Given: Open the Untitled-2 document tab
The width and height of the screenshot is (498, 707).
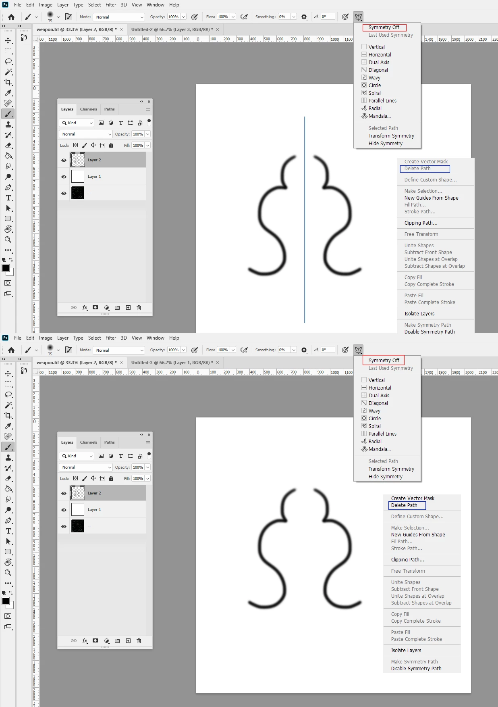Looking at the screenshot, I should 175,29.
